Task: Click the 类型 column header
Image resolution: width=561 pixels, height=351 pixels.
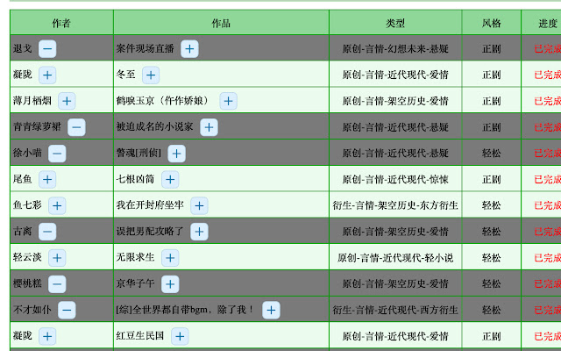Action: 395,23
